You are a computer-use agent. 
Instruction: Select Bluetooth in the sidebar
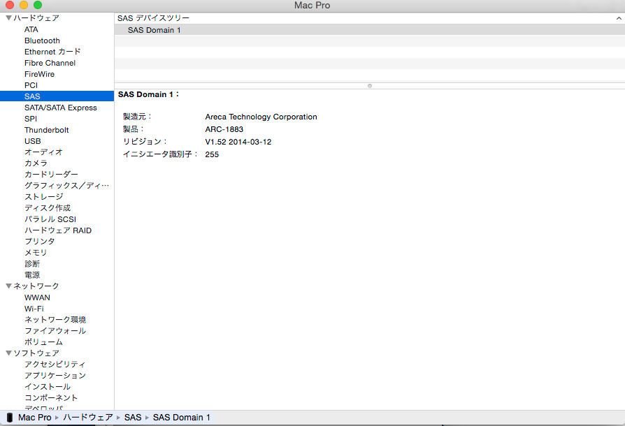pyautogui.click(x=42, y=41)
